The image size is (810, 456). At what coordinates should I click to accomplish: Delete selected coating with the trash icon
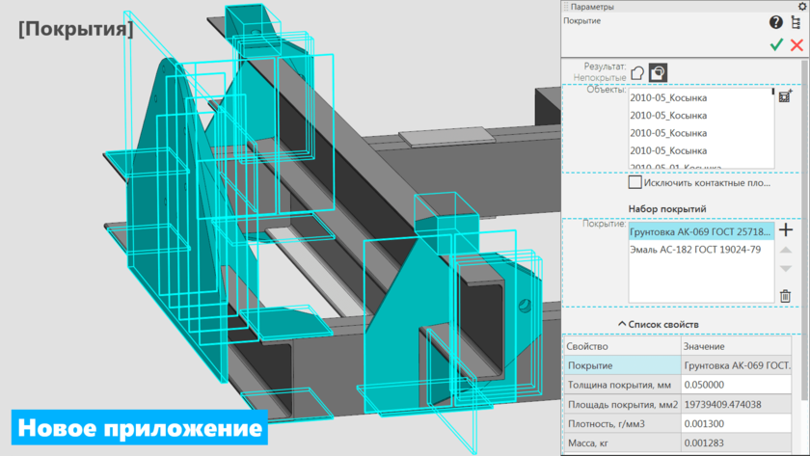786,296
